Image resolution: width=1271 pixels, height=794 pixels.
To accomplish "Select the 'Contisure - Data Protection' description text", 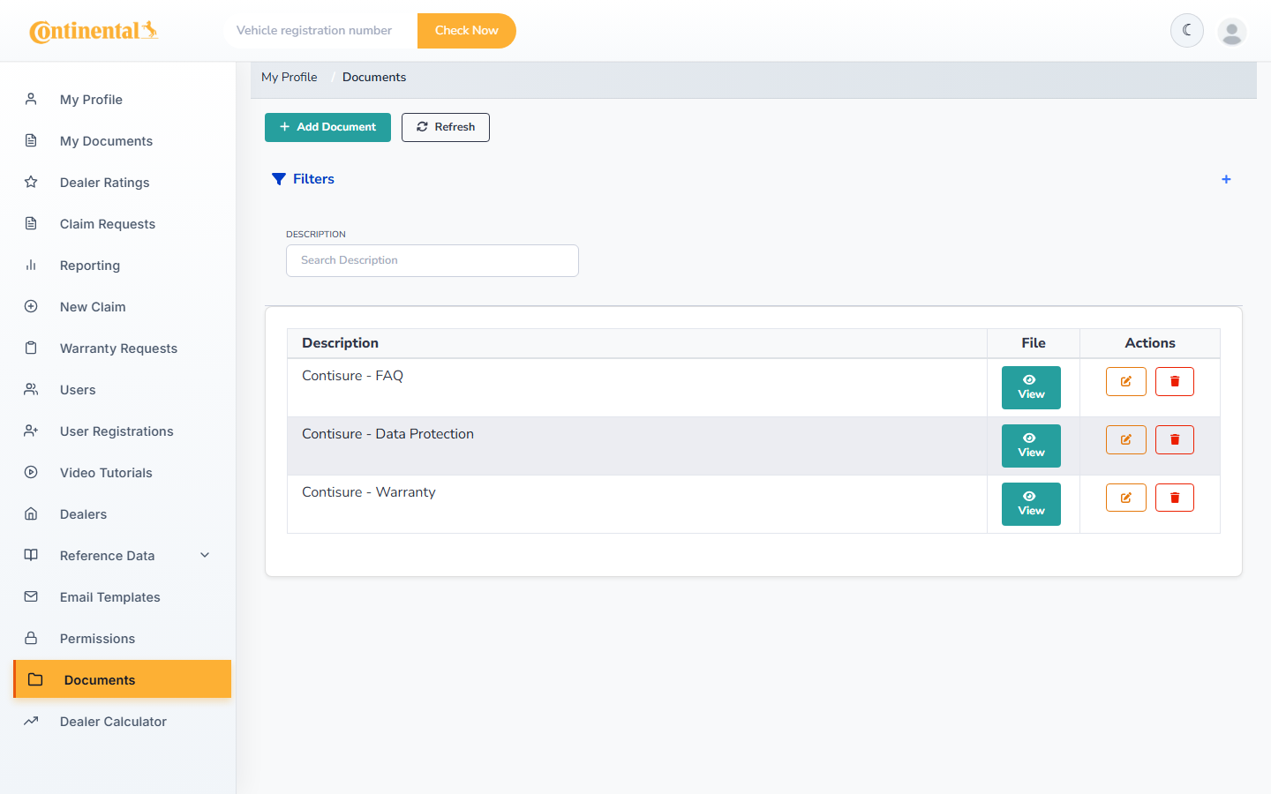I will click(x=387, y=434).
